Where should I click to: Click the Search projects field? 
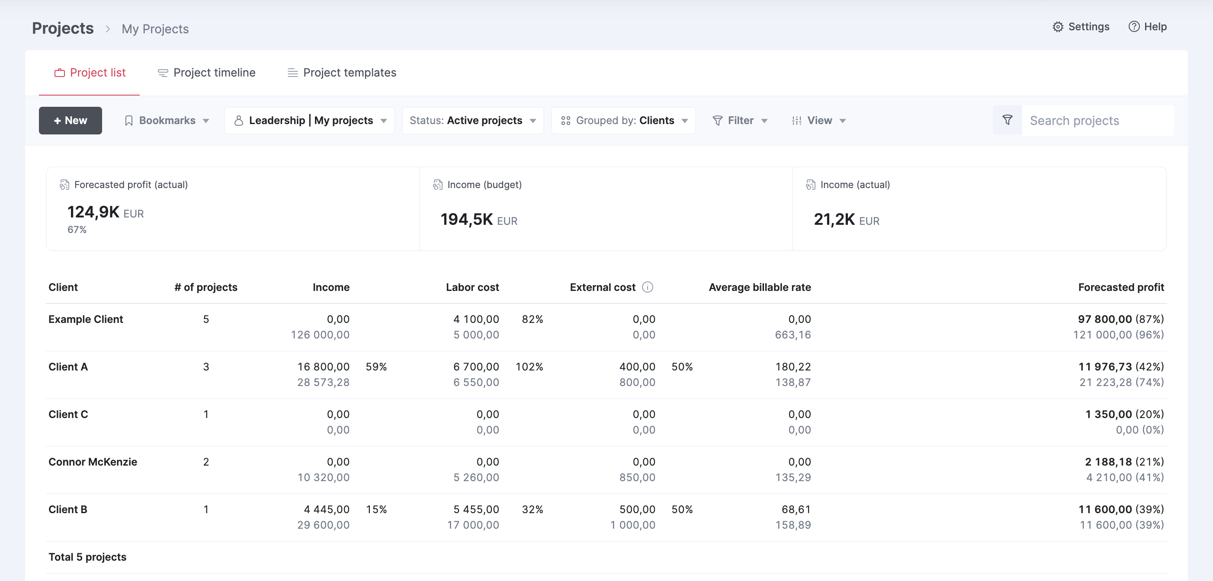coord(1097,121)
